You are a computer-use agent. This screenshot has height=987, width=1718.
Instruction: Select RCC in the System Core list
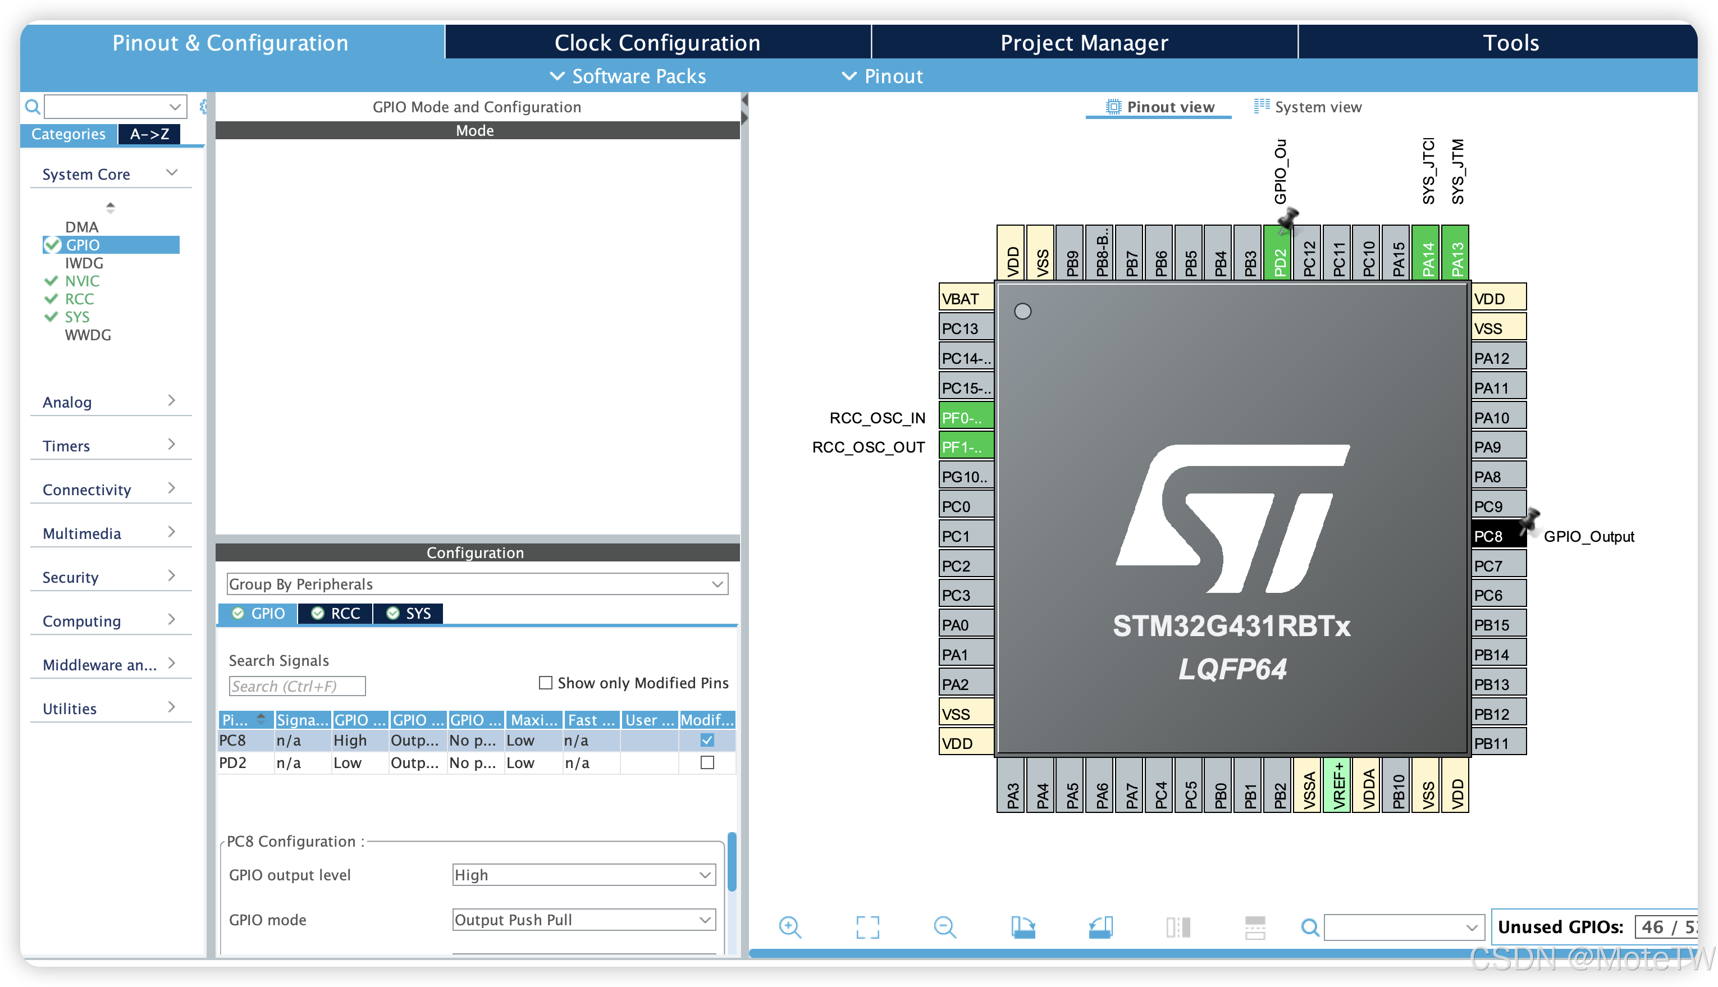tap(79, 299)
